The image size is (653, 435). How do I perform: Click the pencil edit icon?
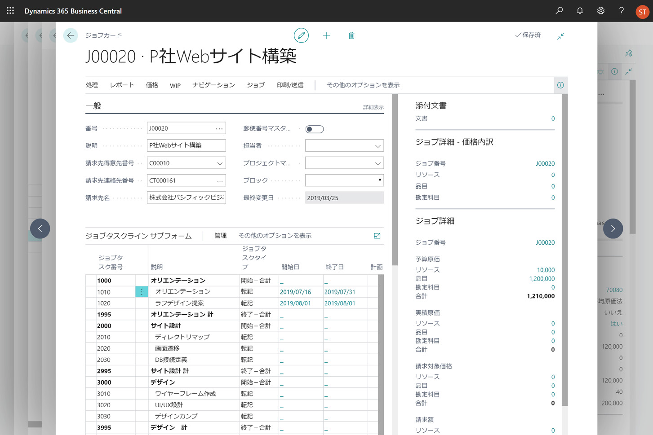(x=301, y=35)
